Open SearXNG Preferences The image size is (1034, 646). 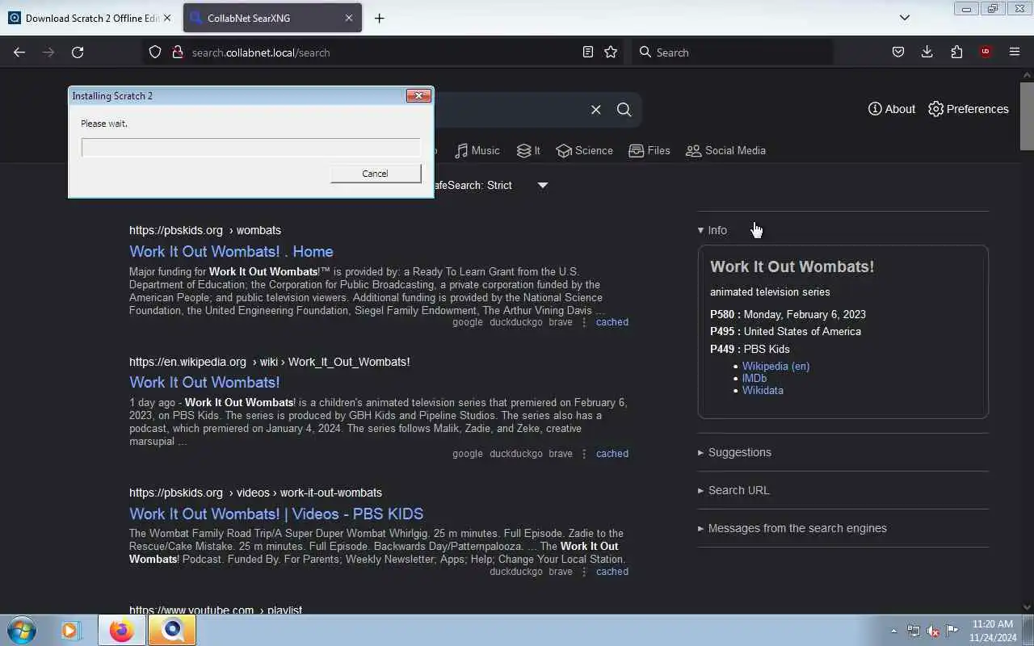click(x=969, y=109)
